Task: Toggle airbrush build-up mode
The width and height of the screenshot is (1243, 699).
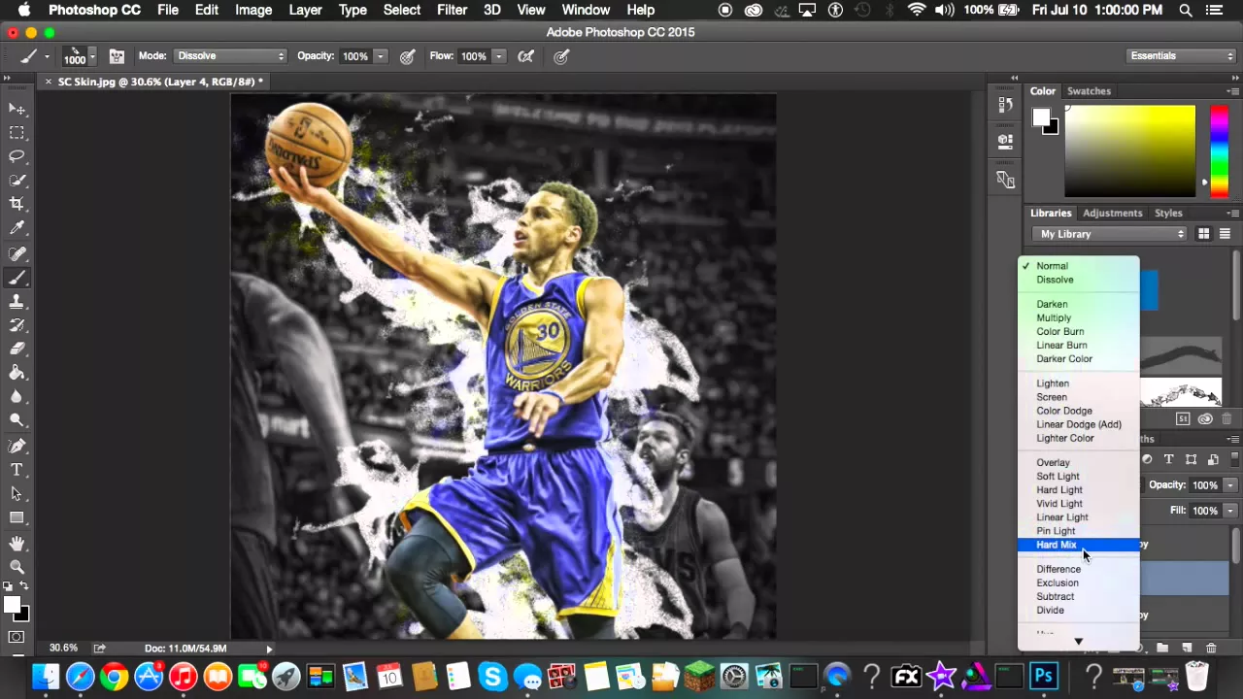Action: (526, 56)
